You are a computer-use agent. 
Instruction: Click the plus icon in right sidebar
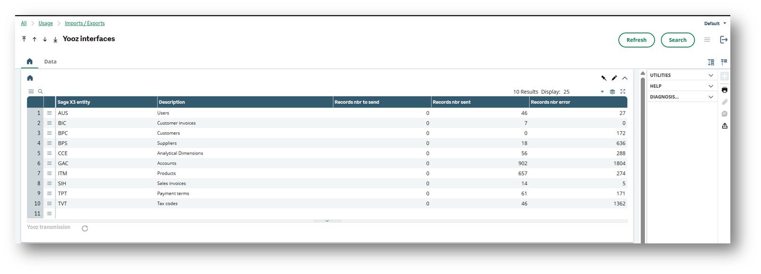pyautogui.click(x=725, y=76)
